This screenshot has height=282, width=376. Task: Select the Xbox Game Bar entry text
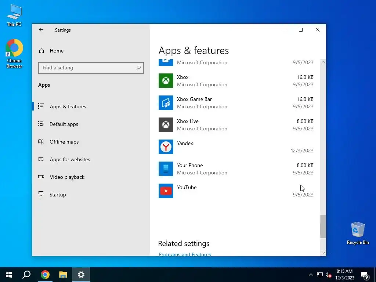click(x=194, y=99)
